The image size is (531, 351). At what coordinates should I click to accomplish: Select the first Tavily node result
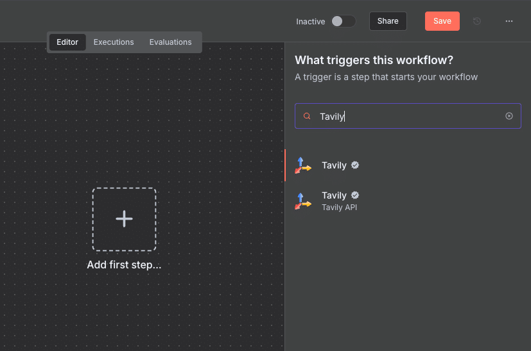coord(408,165)
